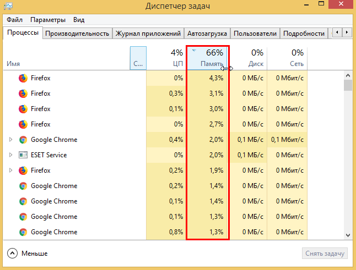The image size is (356, 270).
Task: Click the Меньше collapse arrow icon
Action: 13,254
